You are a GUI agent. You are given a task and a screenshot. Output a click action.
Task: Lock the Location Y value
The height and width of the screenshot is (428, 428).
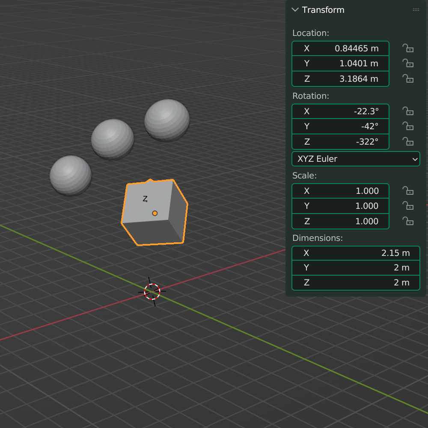click(408, 63)
